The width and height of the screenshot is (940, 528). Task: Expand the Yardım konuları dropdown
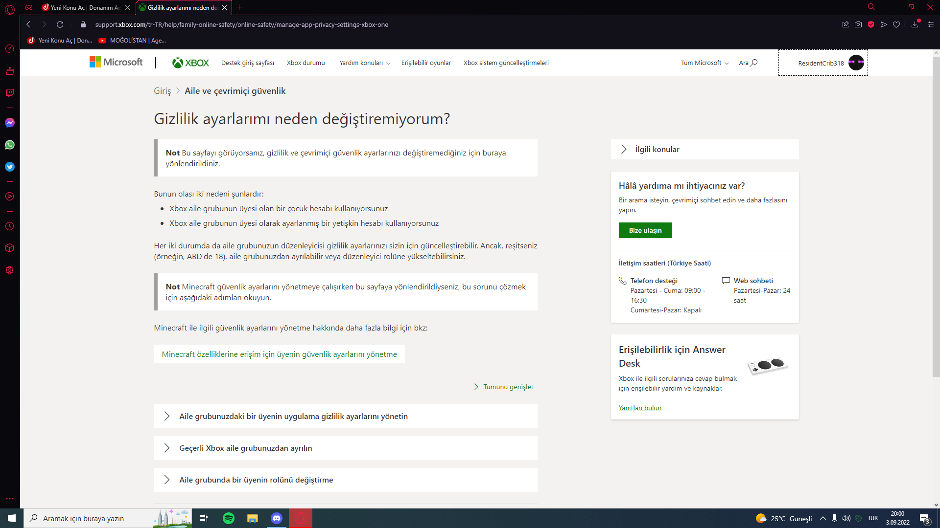[x=364, y=63]
